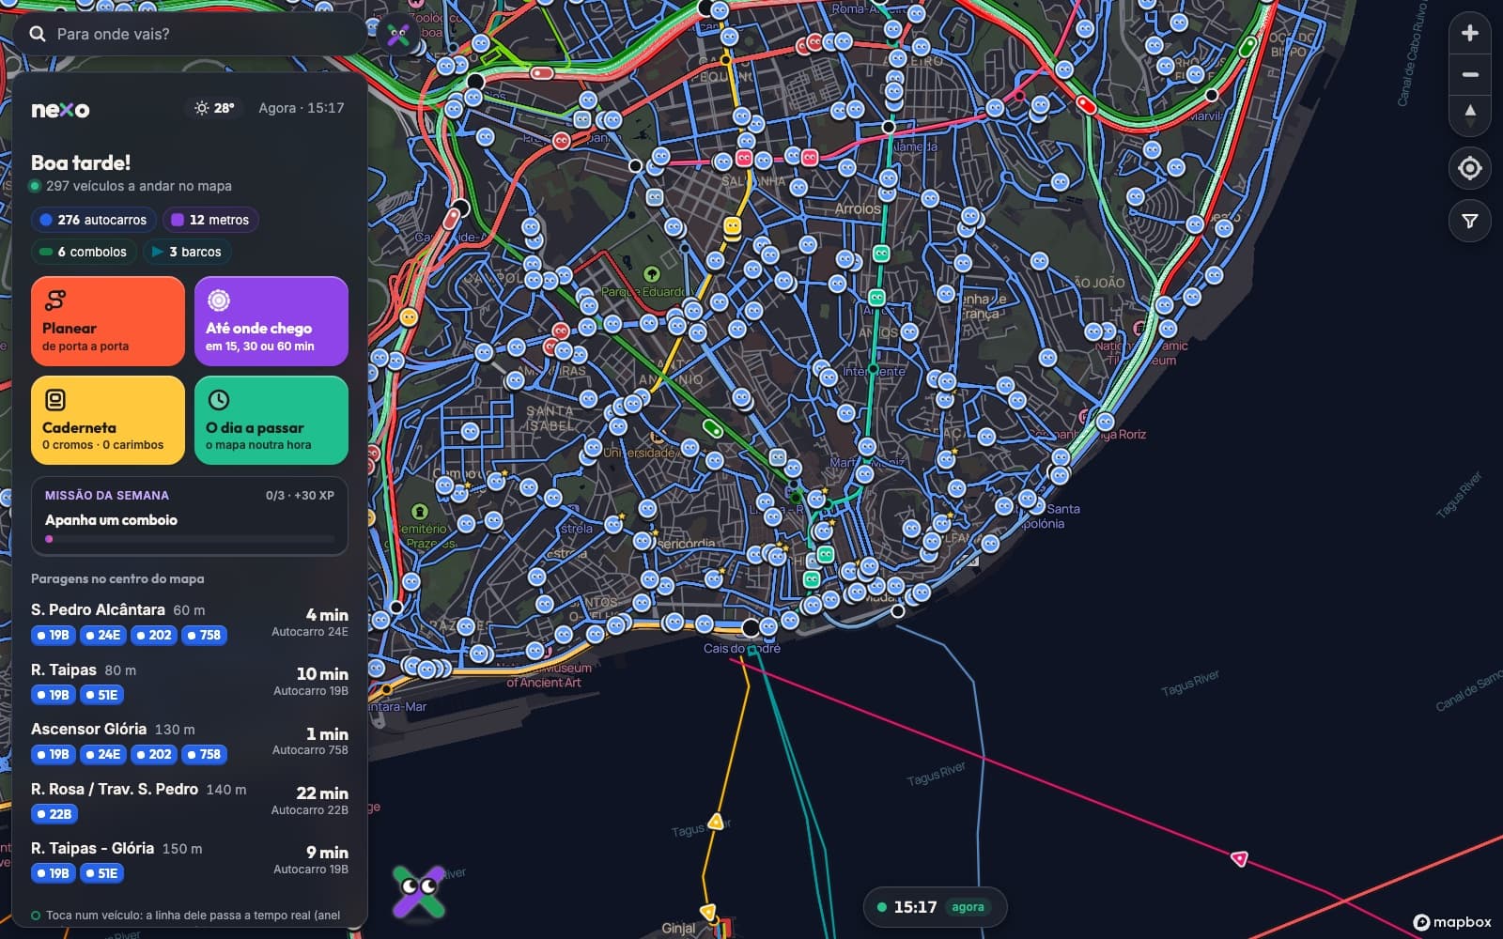Click the Cais do Sodré station marker

(x=751, y=627)
